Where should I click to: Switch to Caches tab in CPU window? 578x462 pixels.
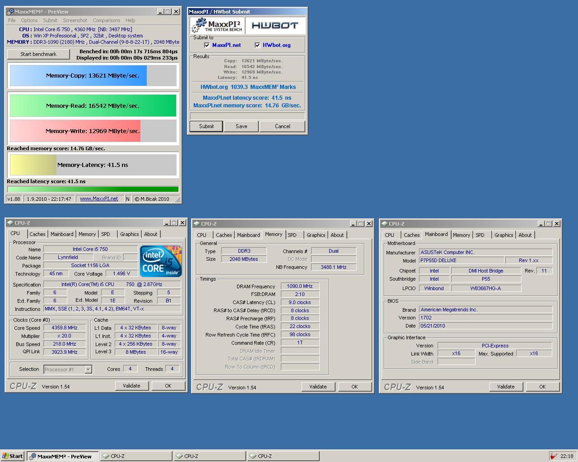pyautogui.click(x=37, y=234)
